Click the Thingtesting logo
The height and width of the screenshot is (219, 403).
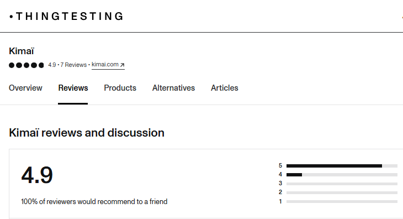[x=66, y=16]
